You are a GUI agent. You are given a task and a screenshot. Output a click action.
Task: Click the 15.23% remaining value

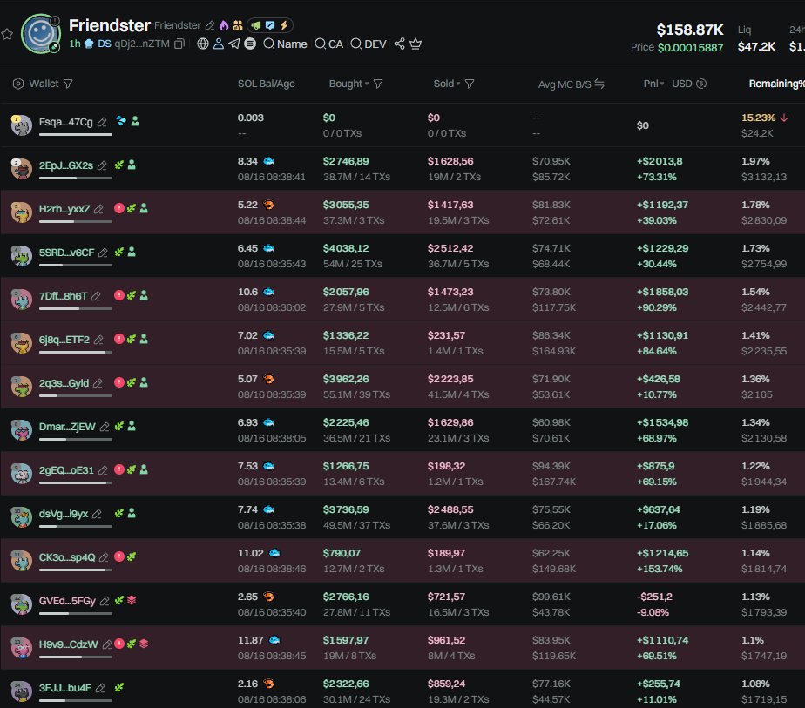(x=758, y=118)
